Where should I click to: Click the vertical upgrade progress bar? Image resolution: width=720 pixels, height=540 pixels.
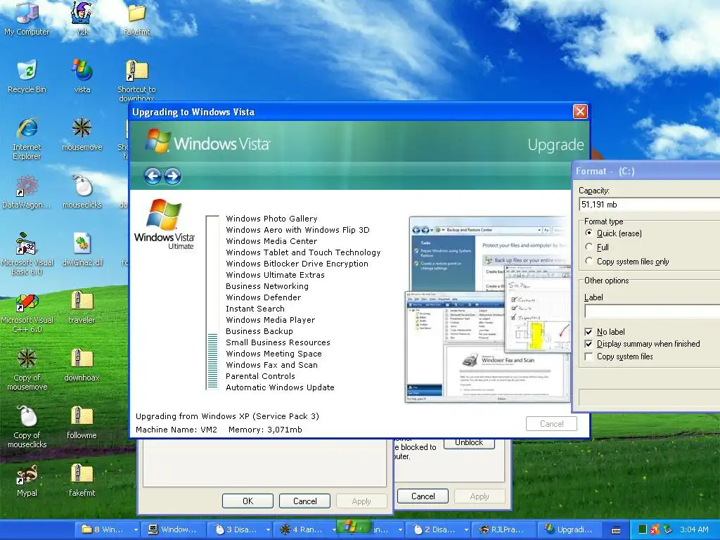pyautogui.click(x=212, y=302)
